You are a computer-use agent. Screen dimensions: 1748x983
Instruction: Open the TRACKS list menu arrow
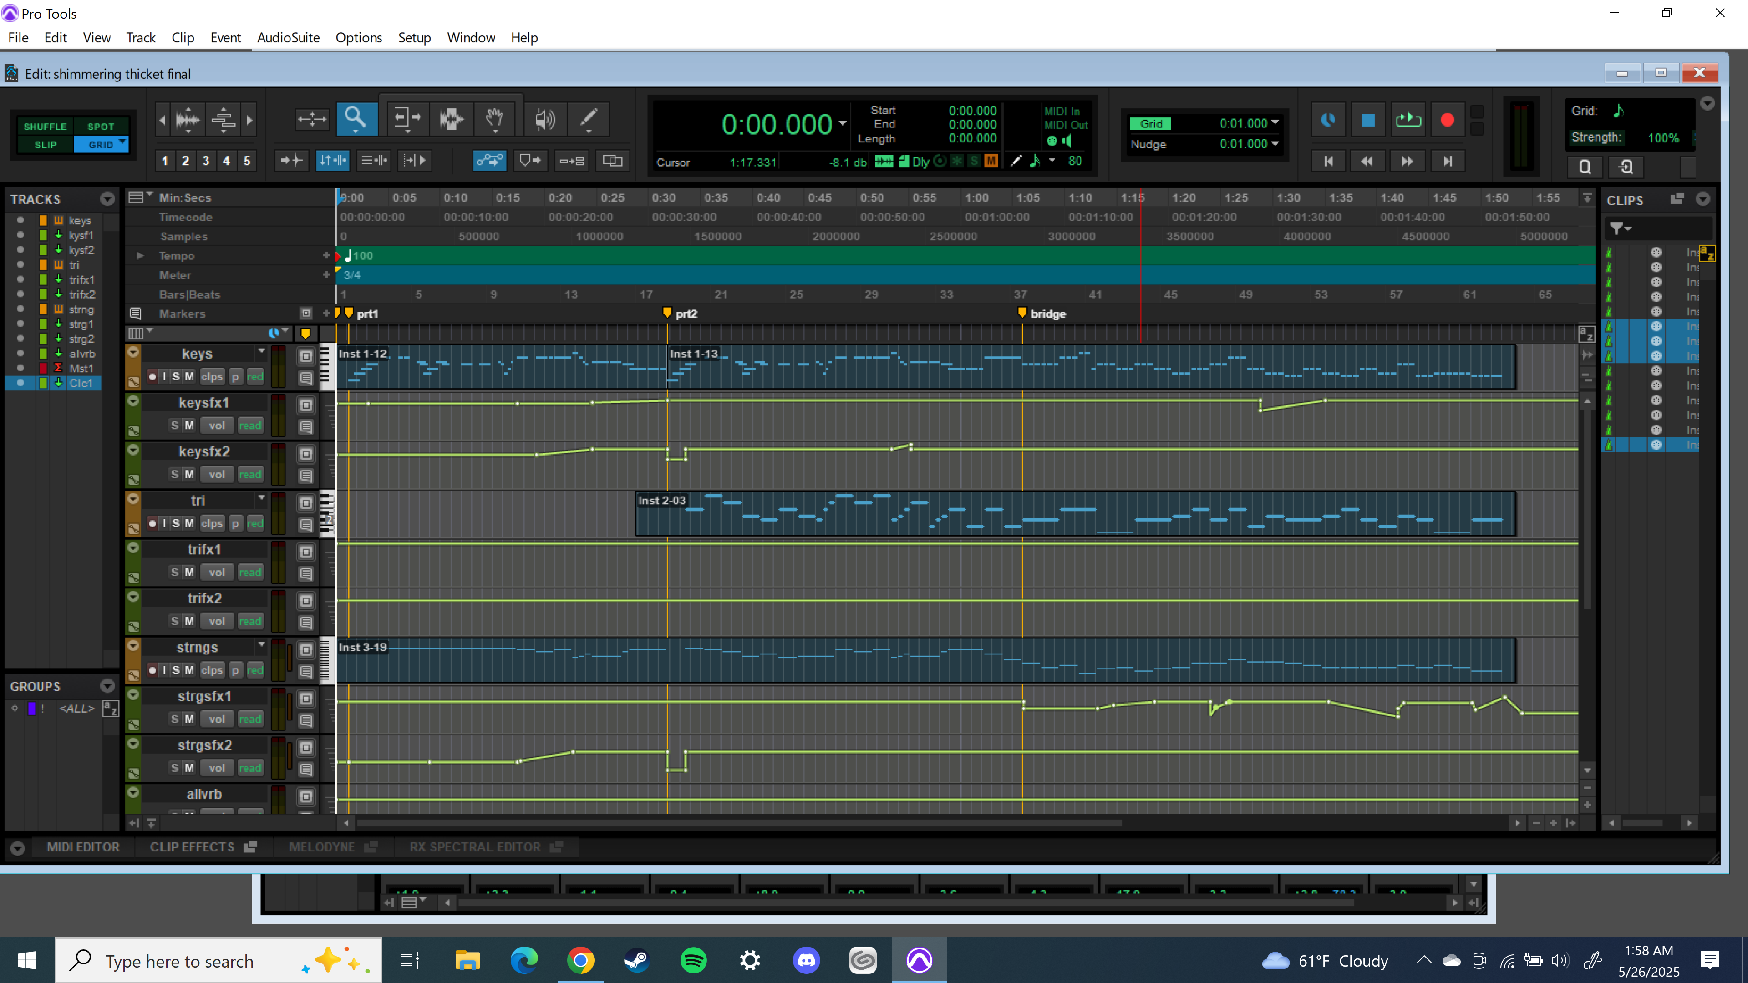pos(107,199)
